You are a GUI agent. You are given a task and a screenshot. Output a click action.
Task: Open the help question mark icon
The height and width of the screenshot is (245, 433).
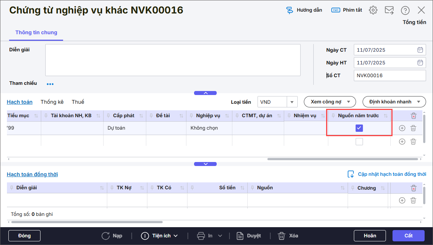[405, 11]
